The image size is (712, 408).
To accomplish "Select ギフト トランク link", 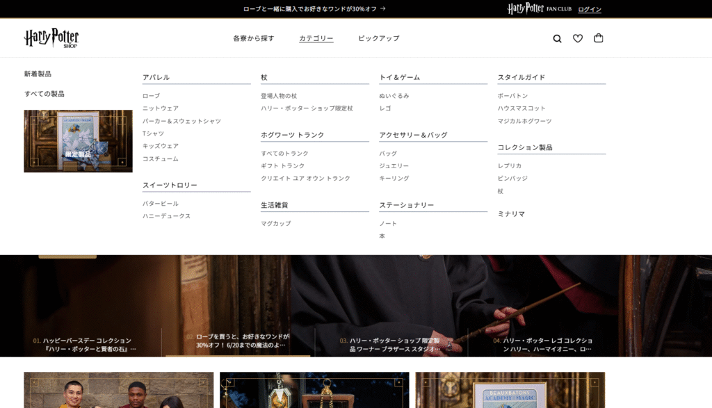I will pyautogui.click(x=282, y=166).
